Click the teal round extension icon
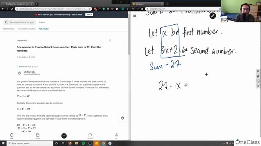 [104, 9]
